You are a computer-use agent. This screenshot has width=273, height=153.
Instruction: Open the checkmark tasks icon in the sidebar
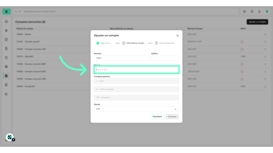click(6, 39)
